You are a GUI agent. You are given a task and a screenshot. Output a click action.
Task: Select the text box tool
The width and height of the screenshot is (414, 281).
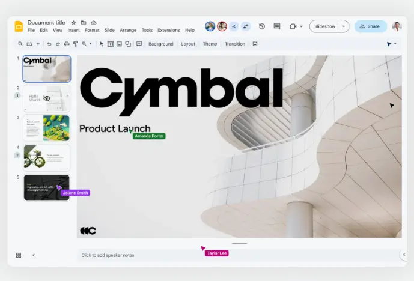point(111,44)
